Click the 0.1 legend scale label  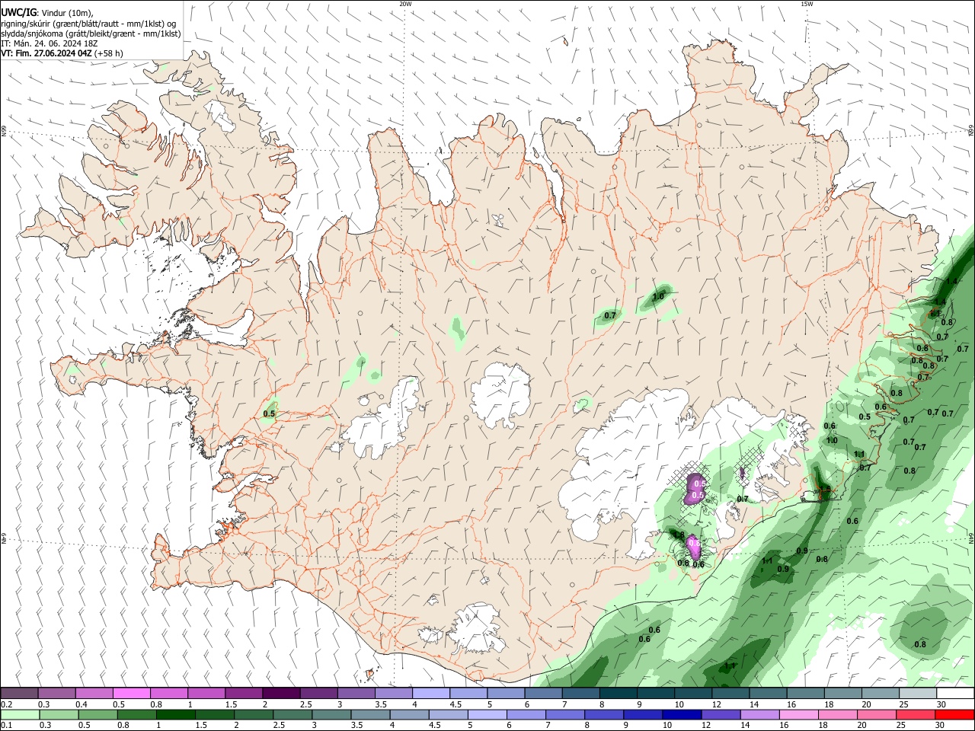6,726
